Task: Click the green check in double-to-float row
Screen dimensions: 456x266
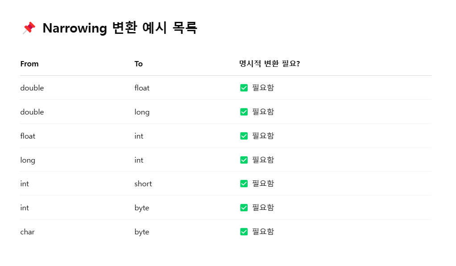Action: click(x=244, y=88)
